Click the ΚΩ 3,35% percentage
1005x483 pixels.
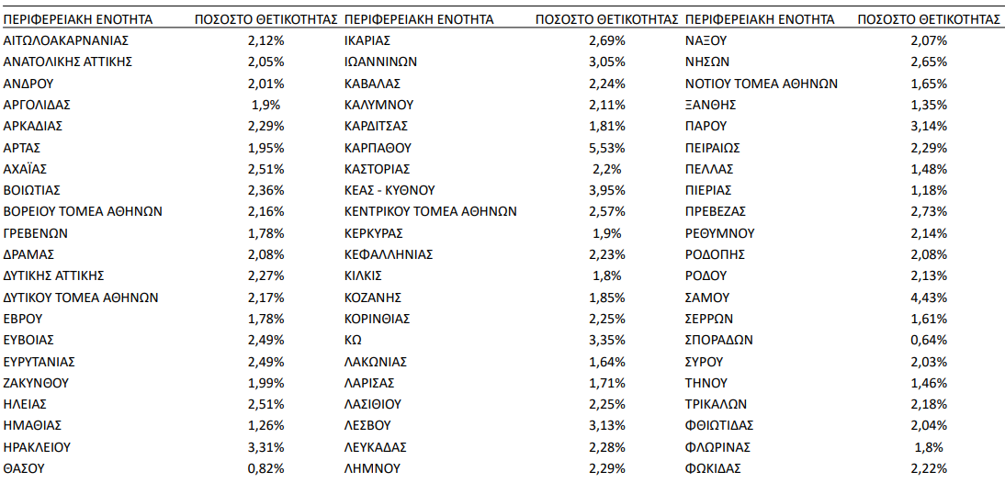(607, 340)
